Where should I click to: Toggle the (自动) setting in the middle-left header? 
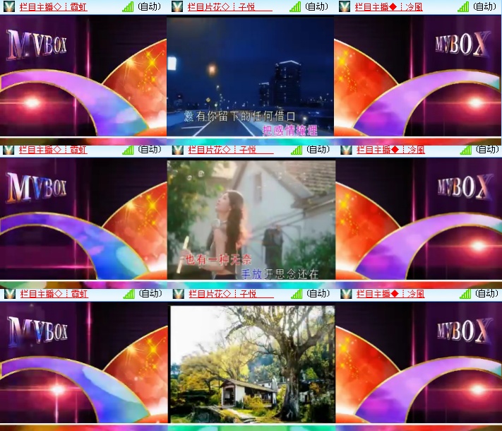pos(149,150)
